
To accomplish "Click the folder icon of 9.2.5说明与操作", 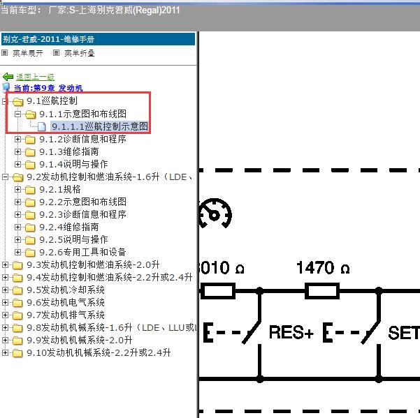I will point(30,239).
